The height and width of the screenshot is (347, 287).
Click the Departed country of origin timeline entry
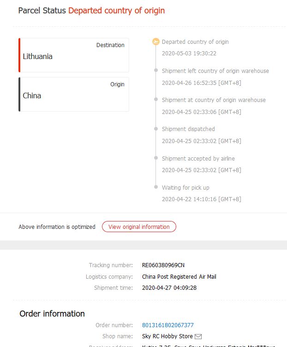(x=195, y=42)
